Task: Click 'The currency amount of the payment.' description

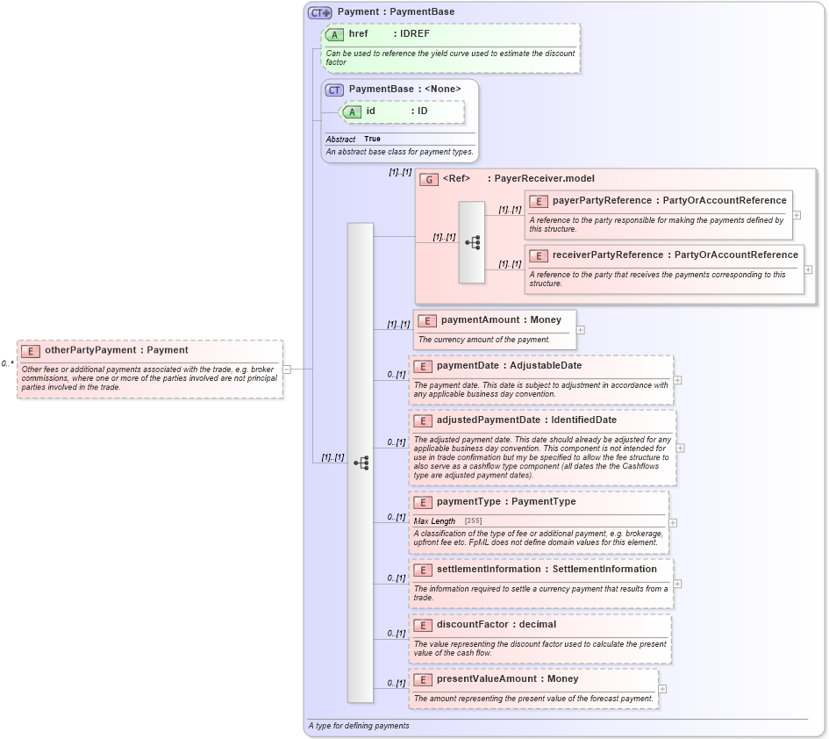Action: coord(484,340)
